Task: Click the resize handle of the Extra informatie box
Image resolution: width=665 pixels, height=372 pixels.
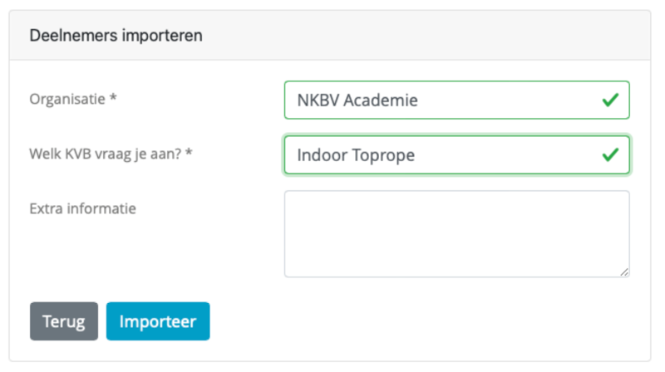Action: click(624, 271)
